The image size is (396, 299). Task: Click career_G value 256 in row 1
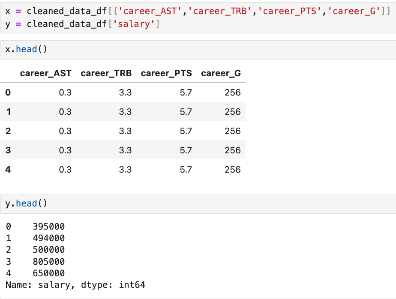232,112
